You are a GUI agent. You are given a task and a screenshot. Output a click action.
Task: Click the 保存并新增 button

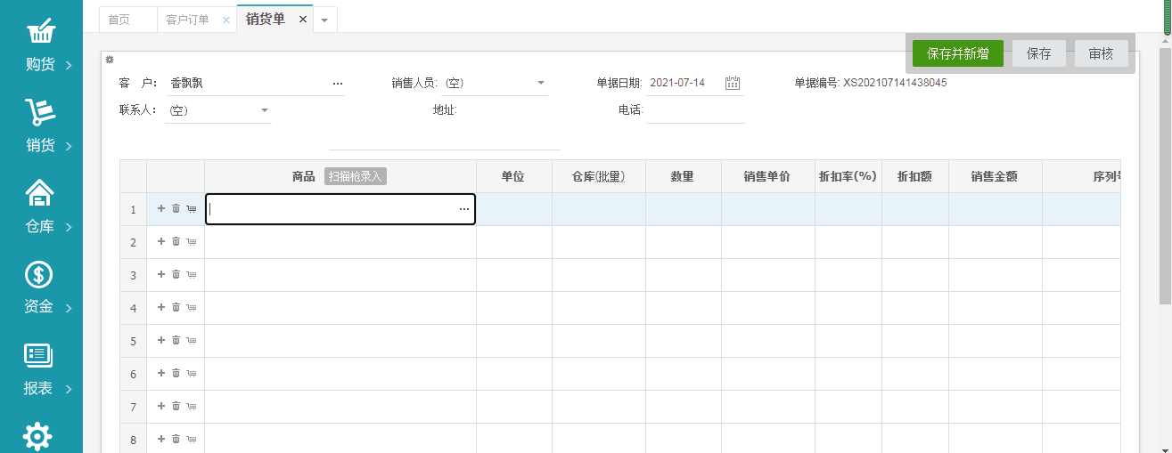click(x=958, y=53)
